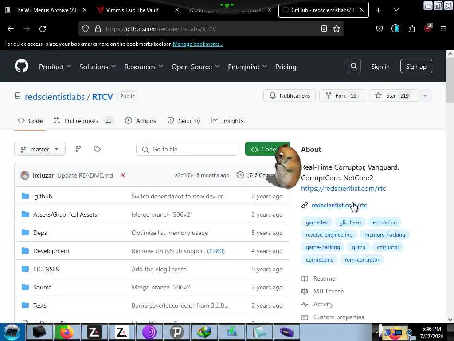This screenshot has height=341, width=454.
Task: Click the shield tracking protection icon
Action: pos(86,28)
